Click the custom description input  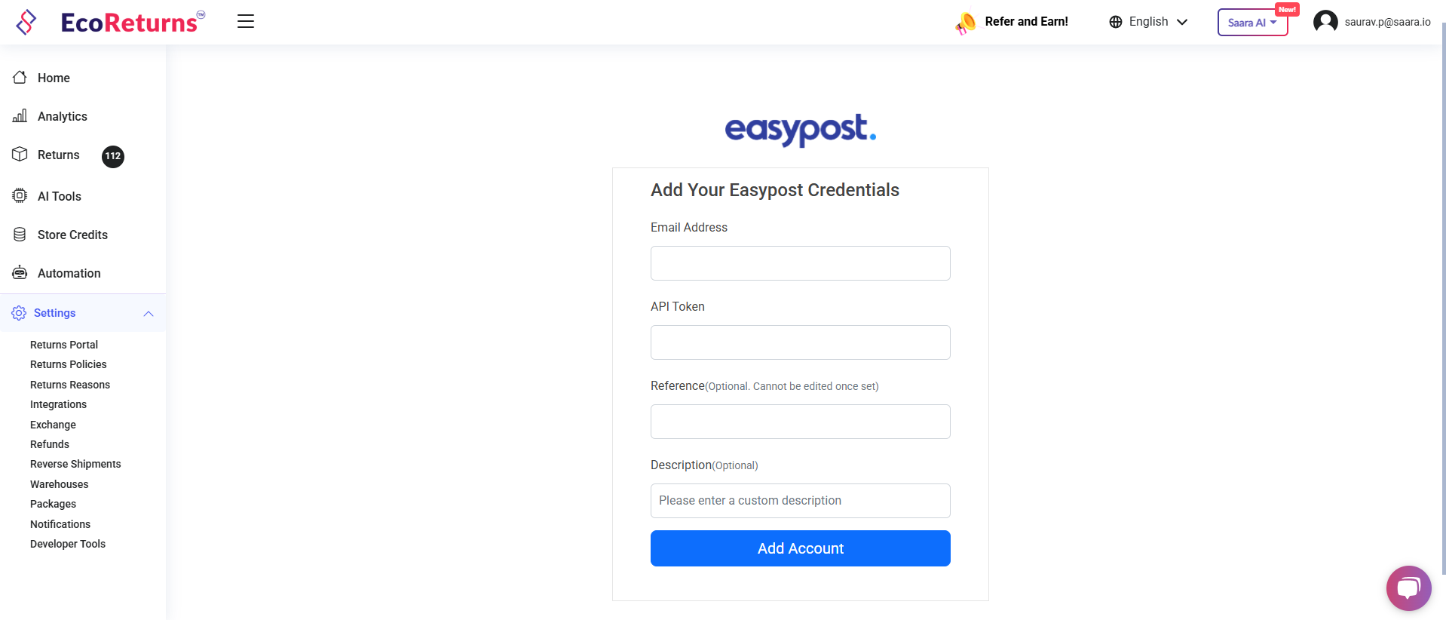coord(800,501)
